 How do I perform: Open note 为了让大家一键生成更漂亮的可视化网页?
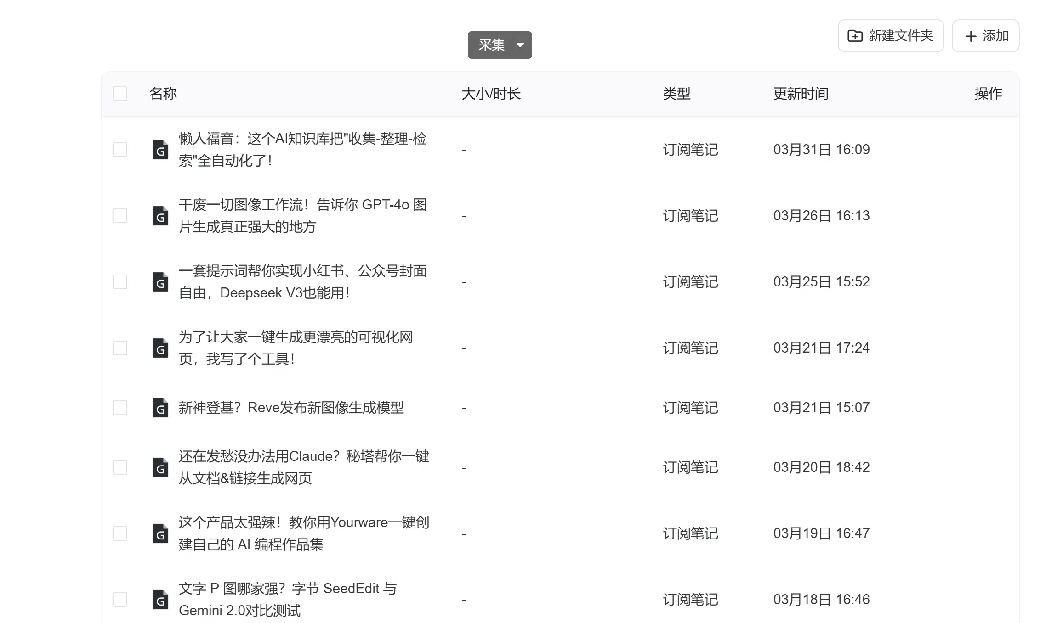[296, 348]
